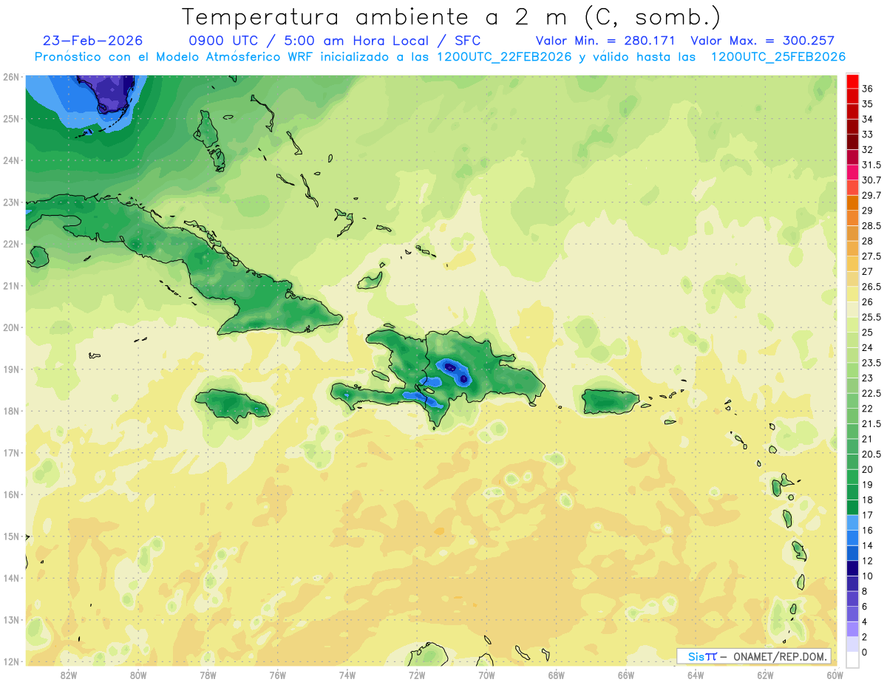Click the 25.5 label on the color legend
887x685 pixels.
tap(871, 317)
